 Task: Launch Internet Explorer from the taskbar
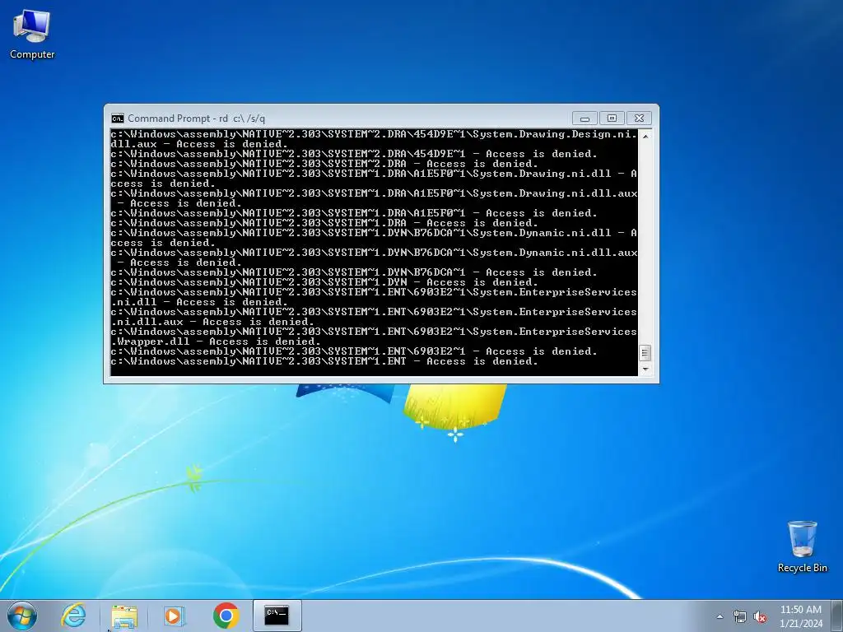pos(73,616)
